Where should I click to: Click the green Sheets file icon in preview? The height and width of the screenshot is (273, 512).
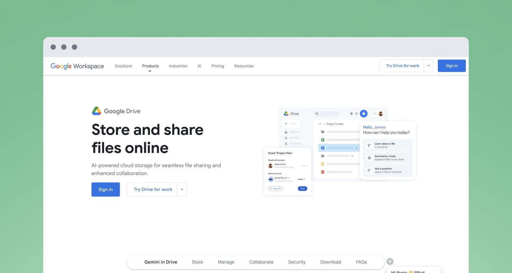322,140
